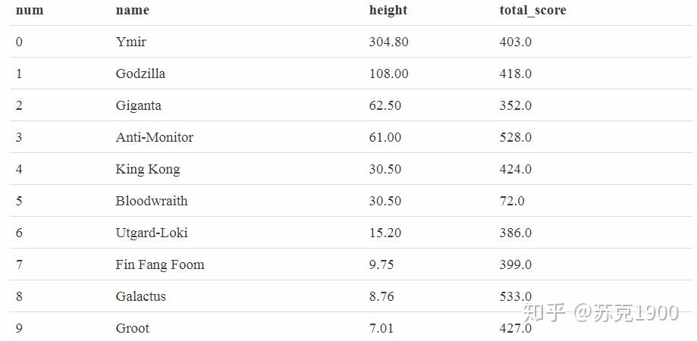697x341 pixels.
Task: Click the total score 399.0 cell
Action: click(x=515, y=264)
